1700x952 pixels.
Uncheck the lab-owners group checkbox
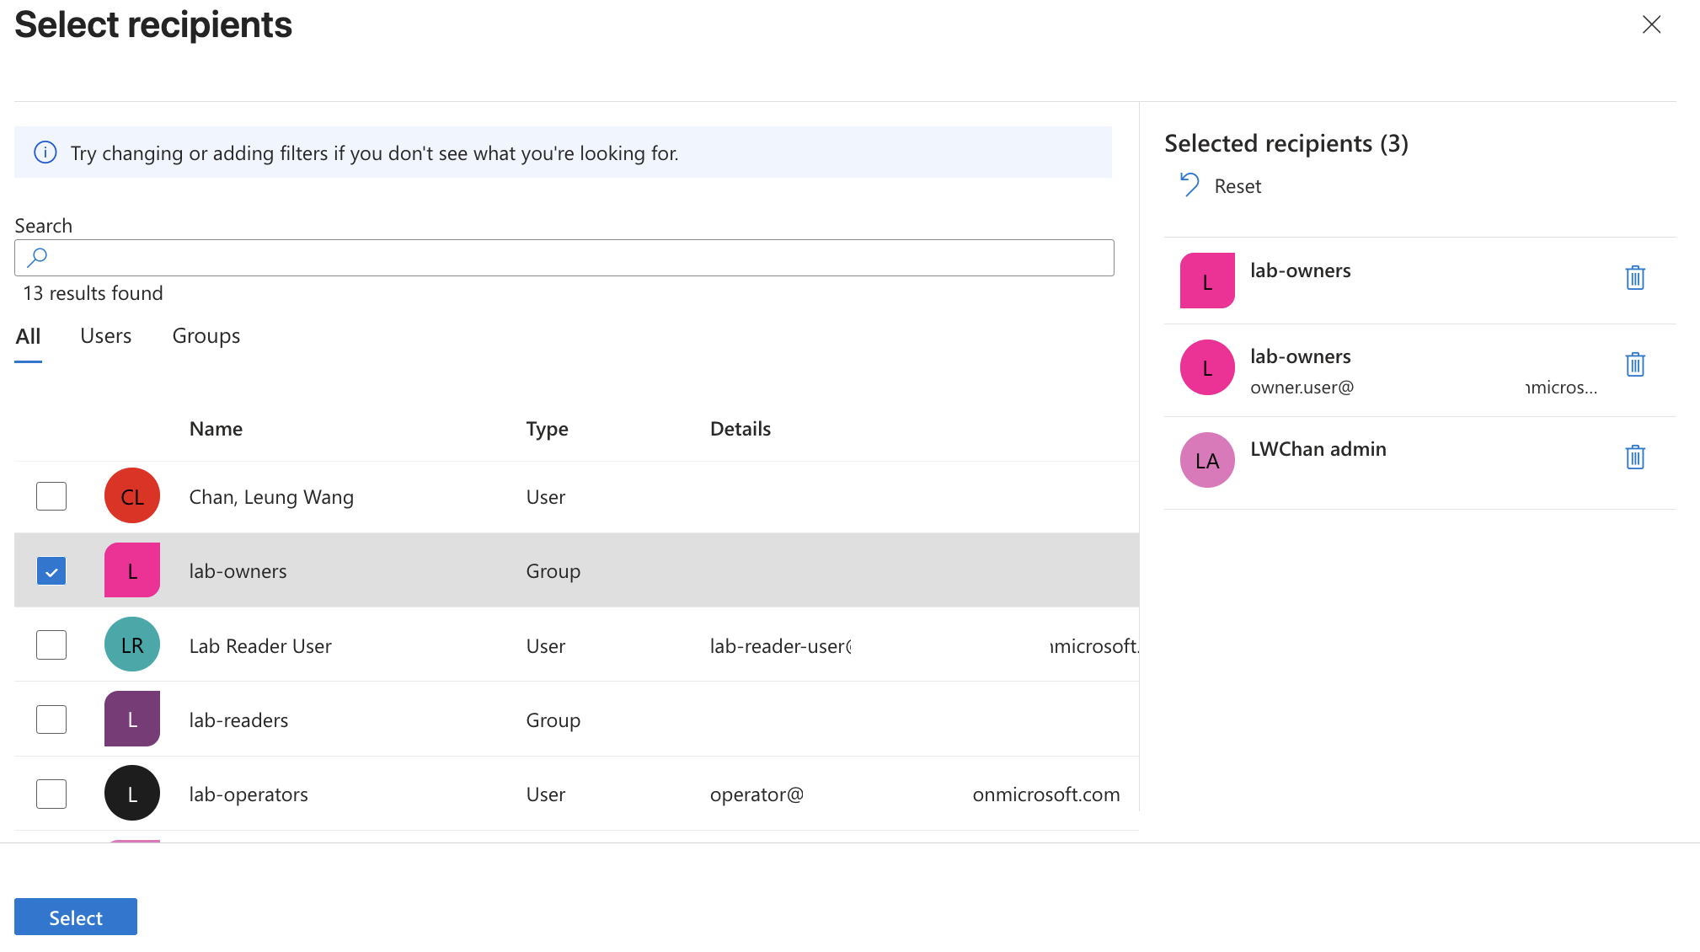(x=51, y=571)
